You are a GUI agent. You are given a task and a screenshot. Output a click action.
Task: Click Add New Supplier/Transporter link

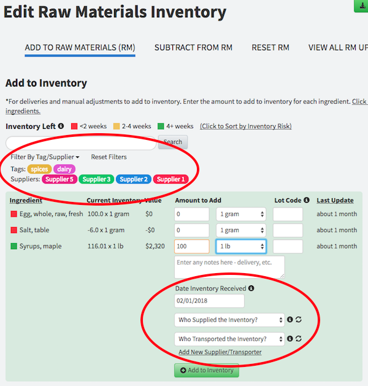point(220,352)
